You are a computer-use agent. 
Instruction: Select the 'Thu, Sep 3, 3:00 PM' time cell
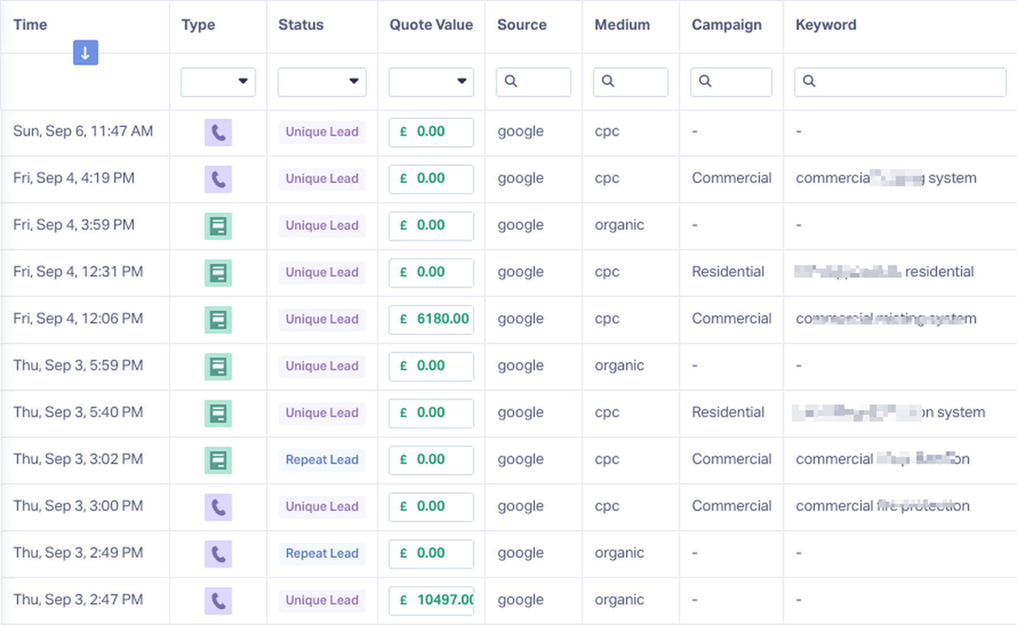tap(78, 506)
